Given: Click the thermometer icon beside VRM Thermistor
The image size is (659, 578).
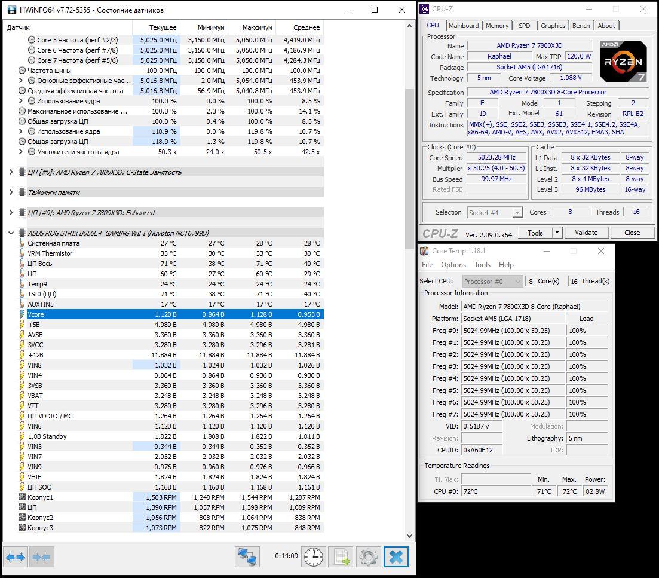Looking at the screenshot, I should point(22,253).
